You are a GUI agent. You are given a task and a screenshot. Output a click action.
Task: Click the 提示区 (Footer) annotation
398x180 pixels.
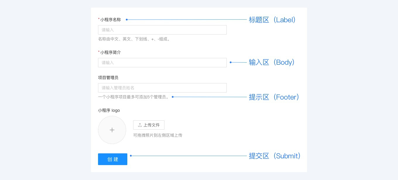pos(274,97)
